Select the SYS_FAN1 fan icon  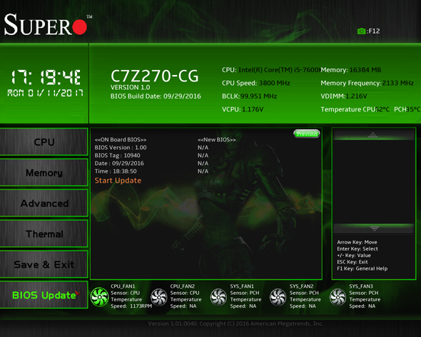(x=218, y=297)
